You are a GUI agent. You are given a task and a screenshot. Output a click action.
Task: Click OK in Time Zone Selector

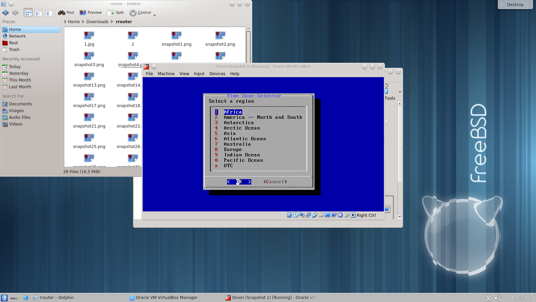coord(239,182)
